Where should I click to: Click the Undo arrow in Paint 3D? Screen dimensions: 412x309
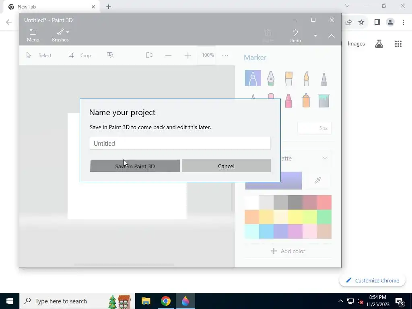pyautogui.click(x=295, y=36)
